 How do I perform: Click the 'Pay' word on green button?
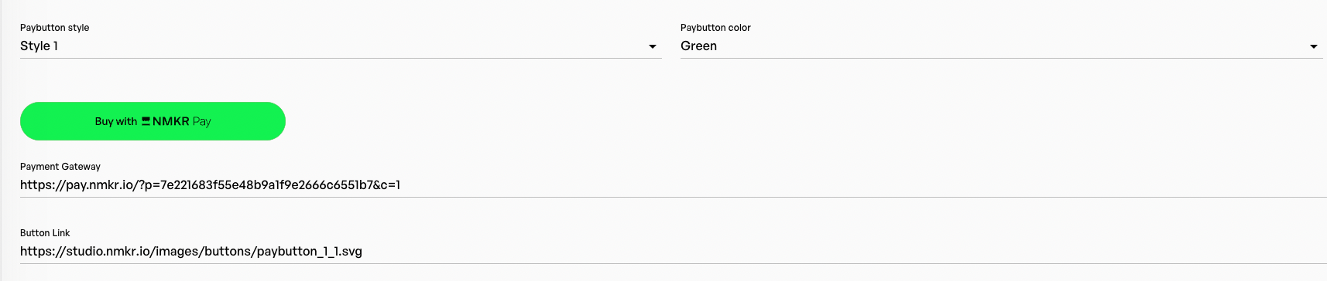(x=201, y=122)
